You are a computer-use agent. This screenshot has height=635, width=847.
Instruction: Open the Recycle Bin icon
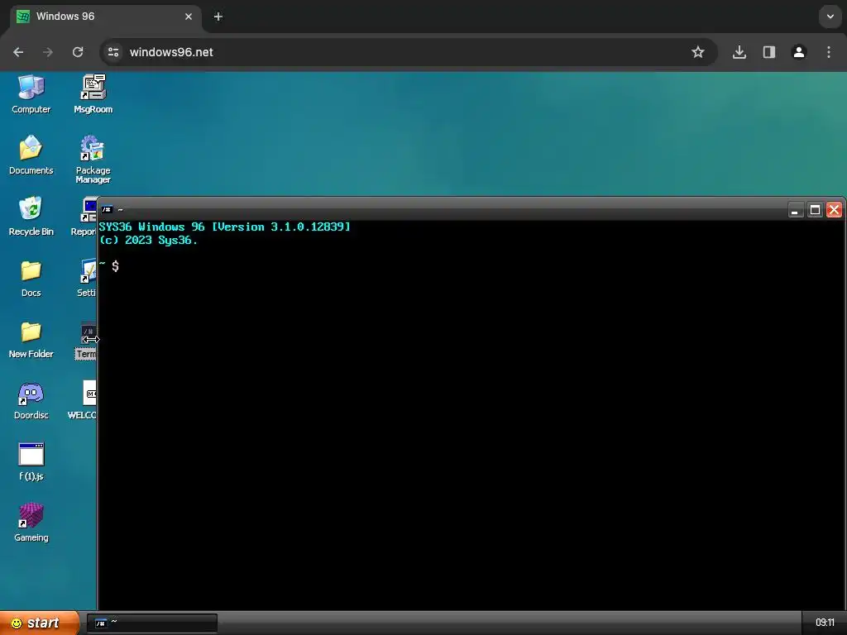[x=31, y=217]
